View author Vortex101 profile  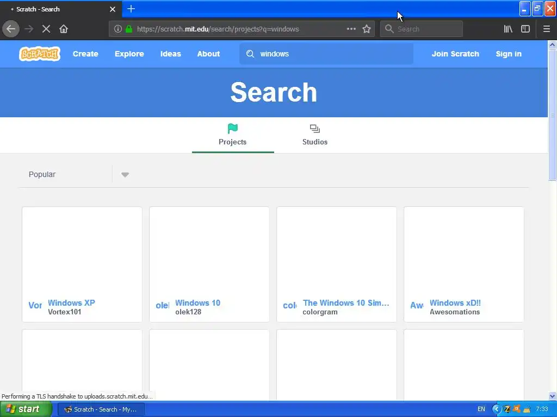point(65,312)
